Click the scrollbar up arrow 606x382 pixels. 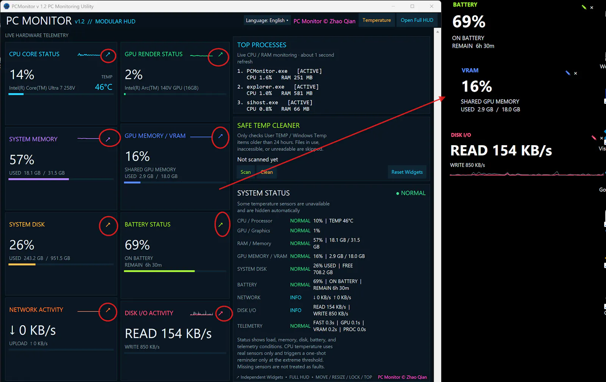tap(437, 32)
